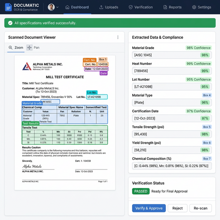This screenshot has width=220, height=220.
Task: Click the 0.44% cell in row C
Action: (43, 135)
